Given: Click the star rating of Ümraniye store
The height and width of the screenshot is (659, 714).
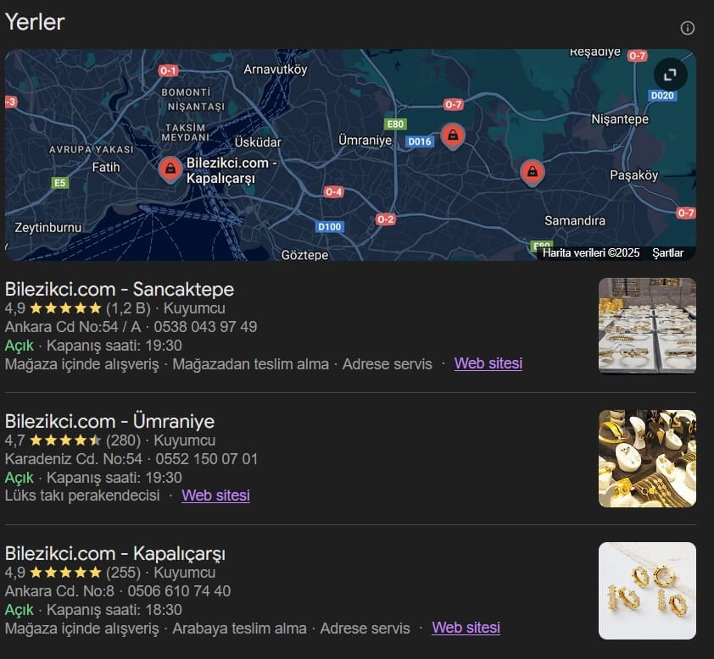Looking at the screenshot, I should tap(65, 440).
